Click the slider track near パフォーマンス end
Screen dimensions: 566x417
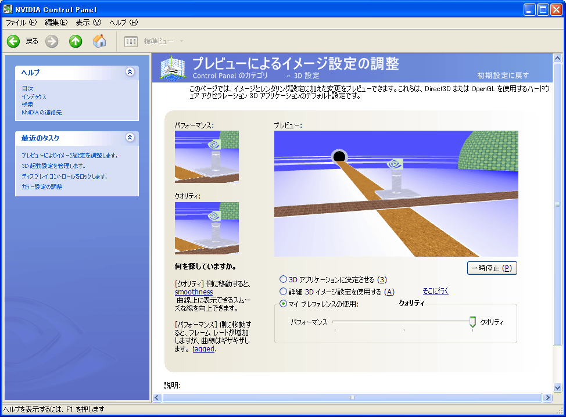pyautogui.click(x=335, y=321)
